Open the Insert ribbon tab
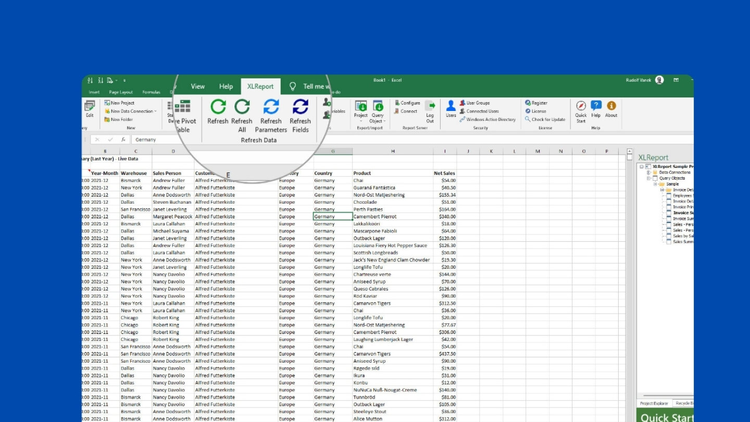Viewport: 750px width, 422px height. click(x=94, y=92)
